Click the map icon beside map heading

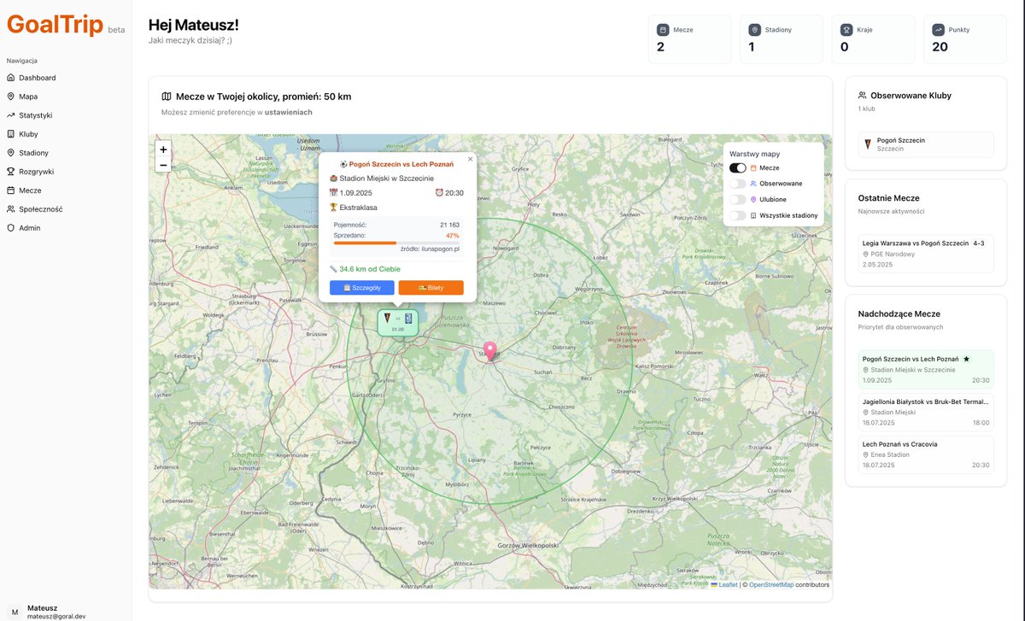tap(167, 97)
